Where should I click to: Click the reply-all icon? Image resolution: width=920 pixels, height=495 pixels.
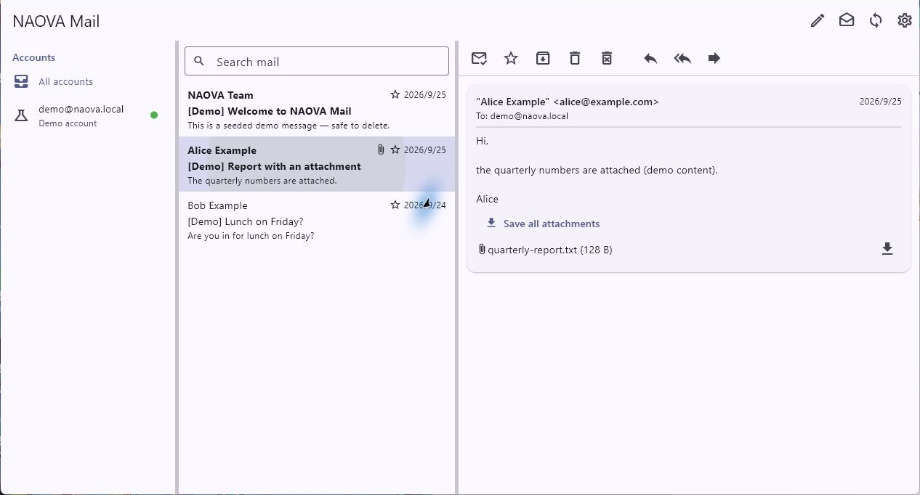coord(682,58)
